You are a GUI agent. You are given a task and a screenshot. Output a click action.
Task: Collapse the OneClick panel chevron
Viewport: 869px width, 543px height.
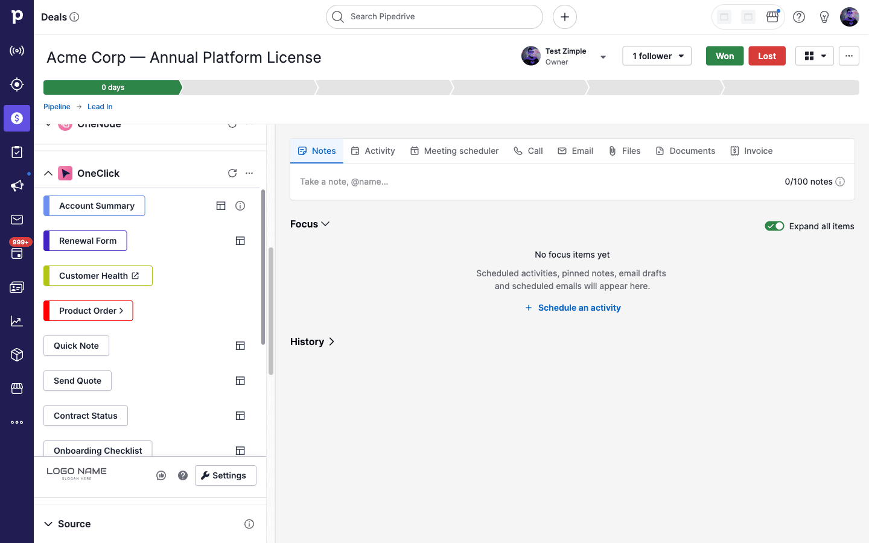coord(48,173)
